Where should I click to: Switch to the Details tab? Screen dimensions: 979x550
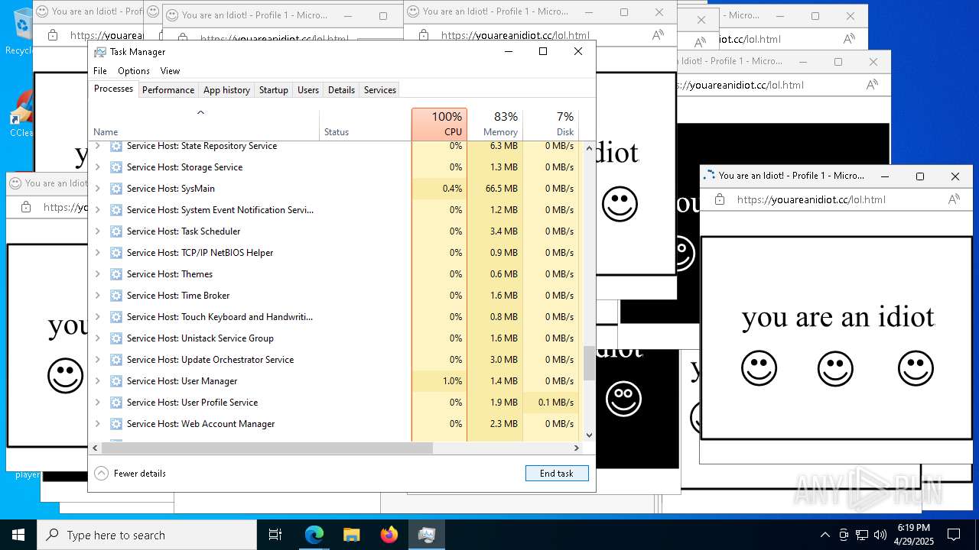341,90
